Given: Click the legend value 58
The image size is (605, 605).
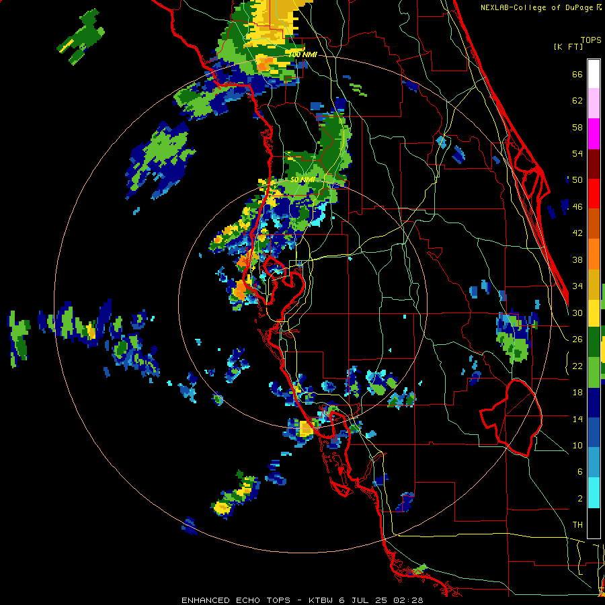Looking at the screenshot, I should (577, 127).
